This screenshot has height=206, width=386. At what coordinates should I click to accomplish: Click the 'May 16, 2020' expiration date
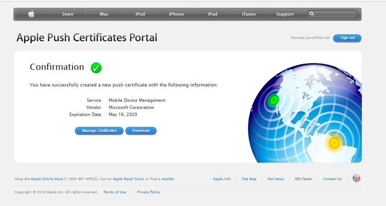[123, 114]
